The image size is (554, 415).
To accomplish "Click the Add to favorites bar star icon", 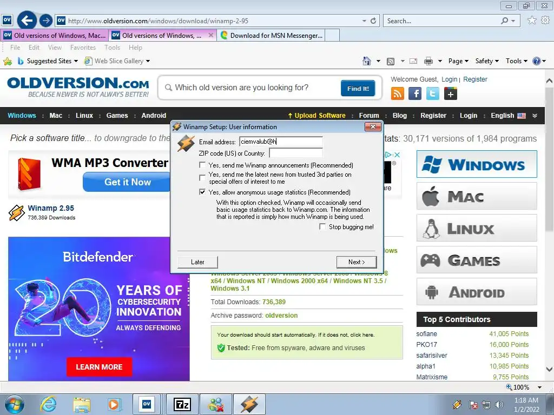I will point(8,62).
